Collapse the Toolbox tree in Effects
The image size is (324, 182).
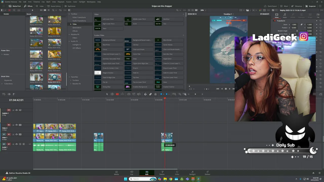[x=69, y=14]
